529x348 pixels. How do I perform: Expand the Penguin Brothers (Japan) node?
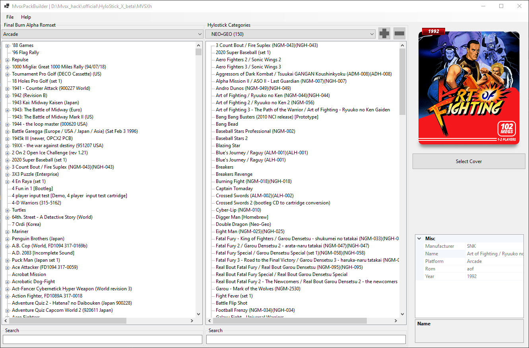[8, 239]
